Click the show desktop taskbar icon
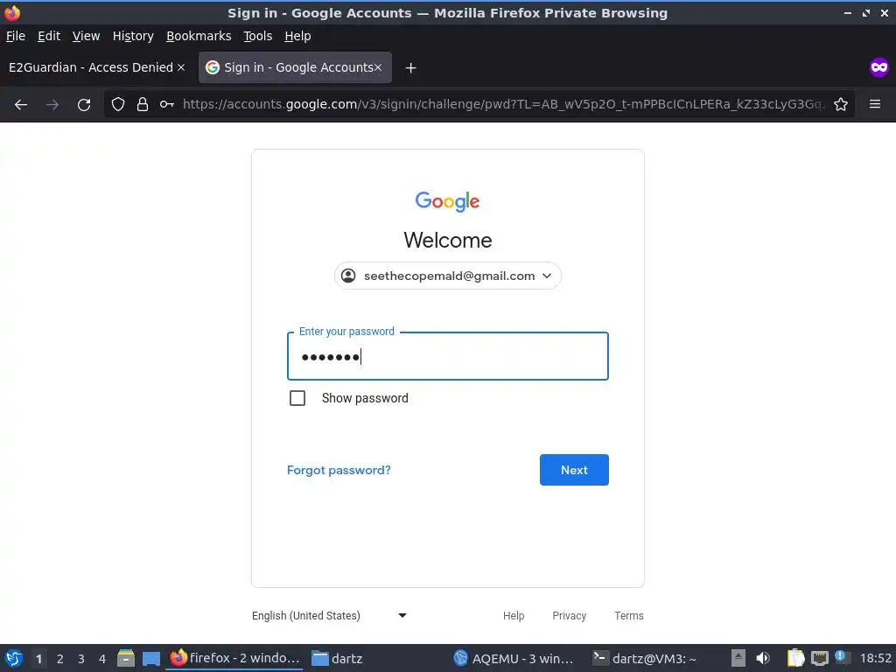The height and width of the screenshot is (672, 896). point(150,658)
